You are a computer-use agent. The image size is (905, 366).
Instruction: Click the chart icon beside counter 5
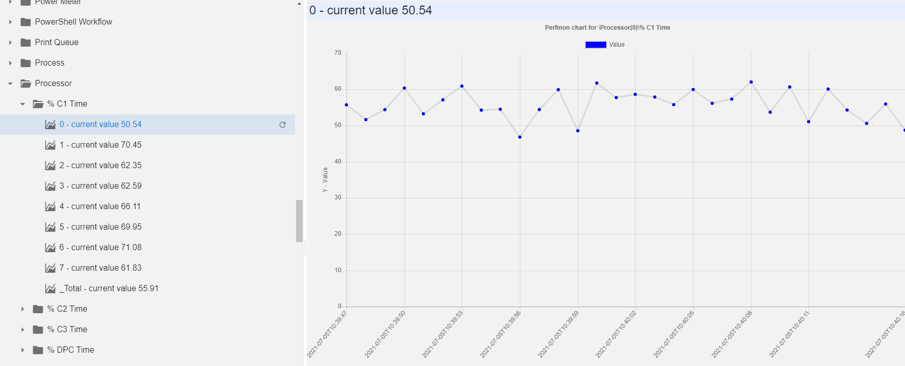point(50,227)
